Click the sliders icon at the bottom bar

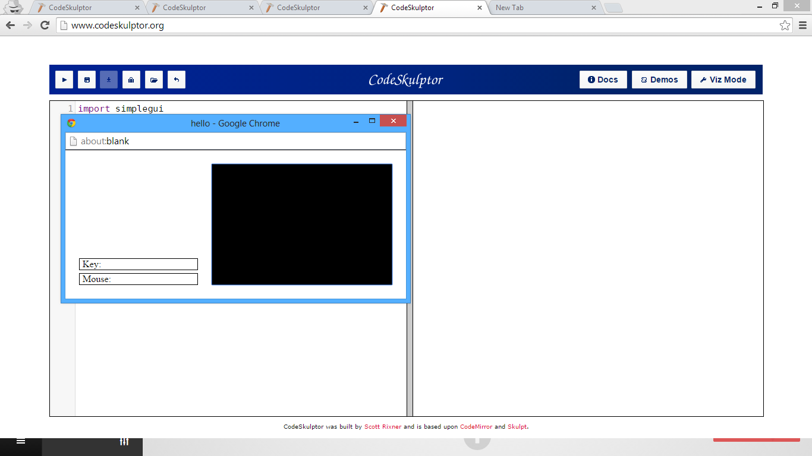(x=124, y=442)
